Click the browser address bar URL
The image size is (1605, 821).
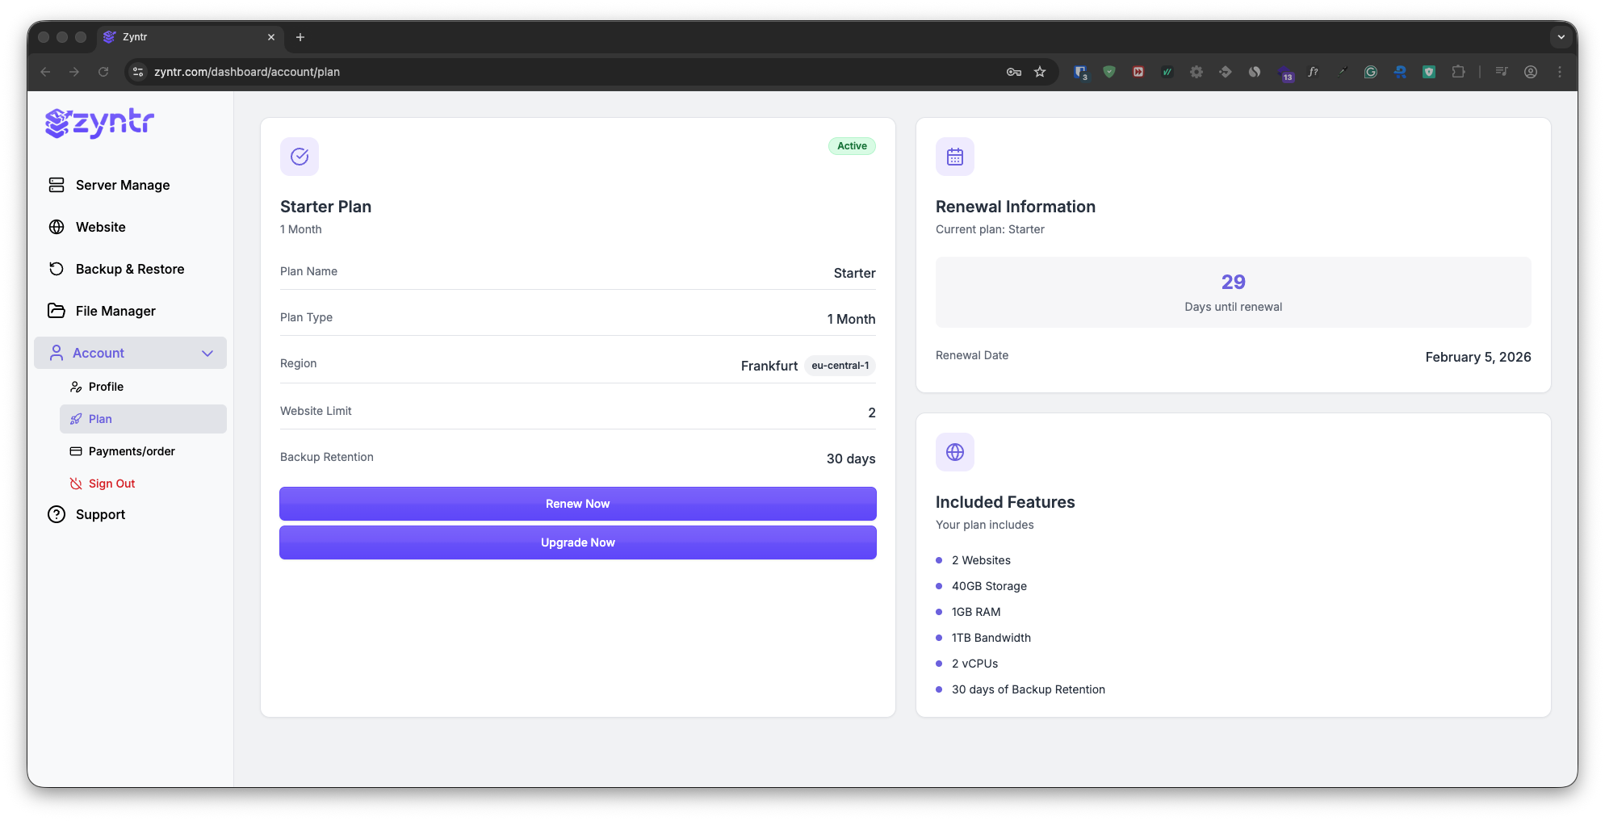[x=247, y=72]
